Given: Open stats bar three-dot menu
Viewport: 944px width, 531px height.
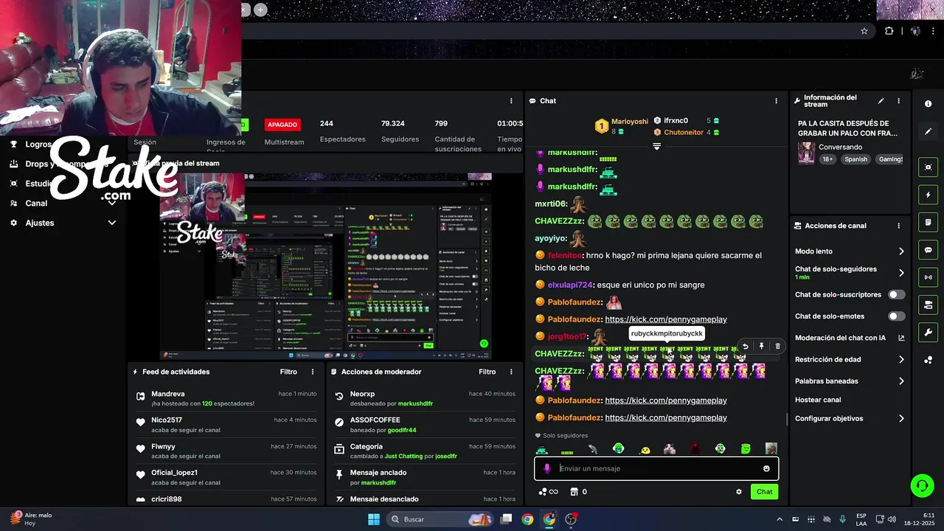Looking at the screenshot, I should [511, 101].
